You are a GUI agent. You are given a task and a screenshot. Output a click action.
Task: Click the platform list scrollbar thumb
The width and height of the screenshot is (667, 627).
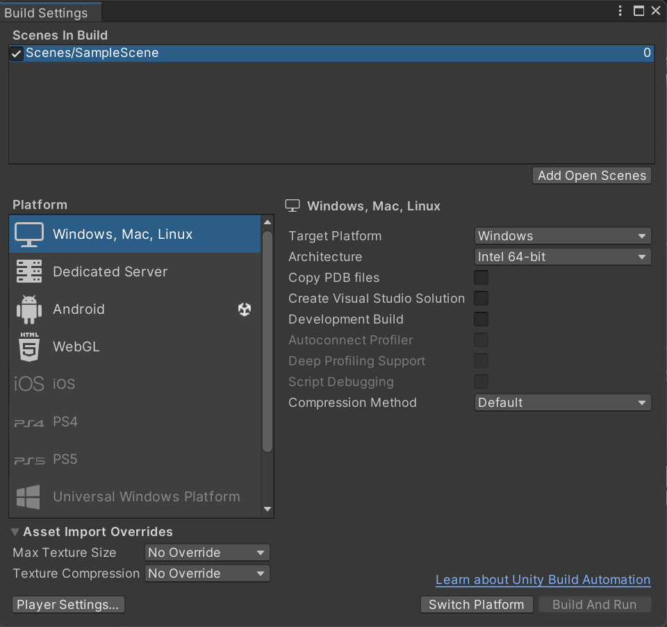267,342
